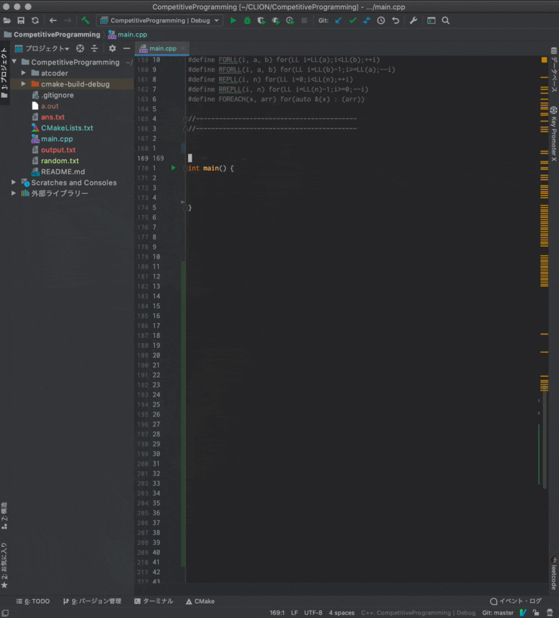Open the CMake tool window

200,601
